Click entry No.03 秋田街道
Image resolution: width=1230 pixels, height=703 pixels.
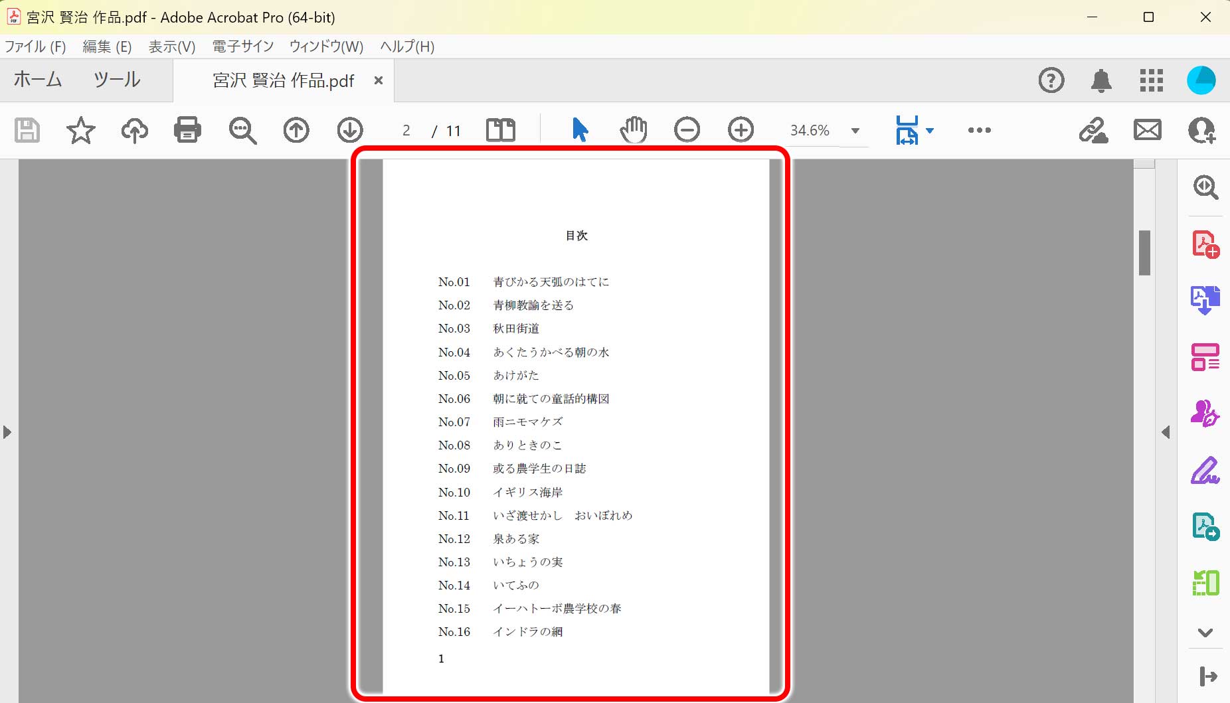coord(489,329)
